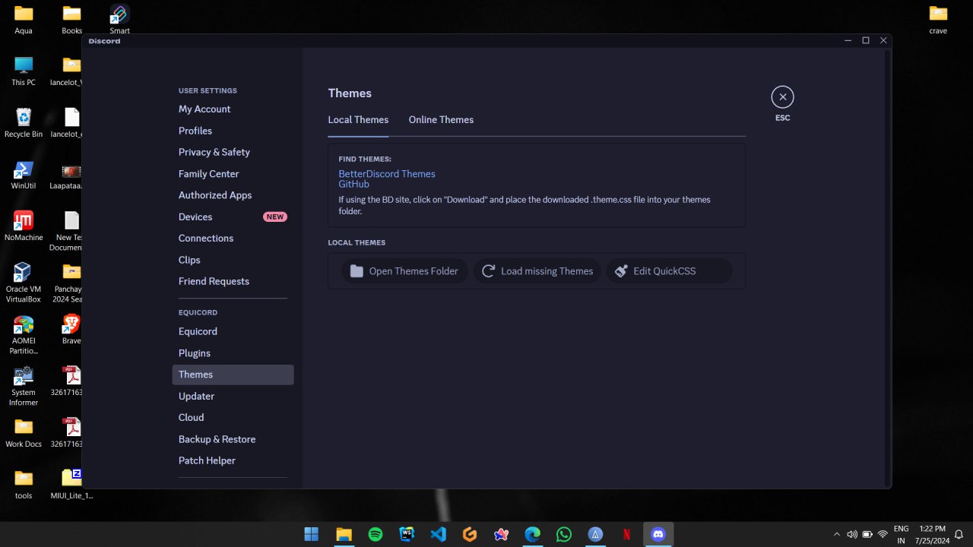The image size is (973, 547).
Task: Go to Clips settings
Action: point(233,260)
